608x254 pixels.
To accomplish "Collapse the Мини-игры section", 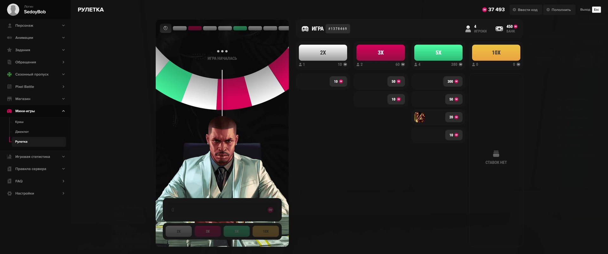I will 63,111.
